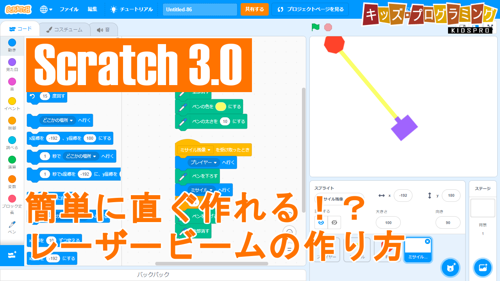
Task: Select ブロック定義 category
Action: pyautogui.click(x=12, y=205)
